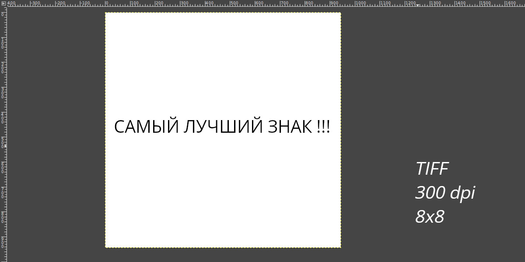Image resolution: width=525 pixels, height=262 pixels.
Task: Click the 8x8 text label
Action: (x=429, y=217)
